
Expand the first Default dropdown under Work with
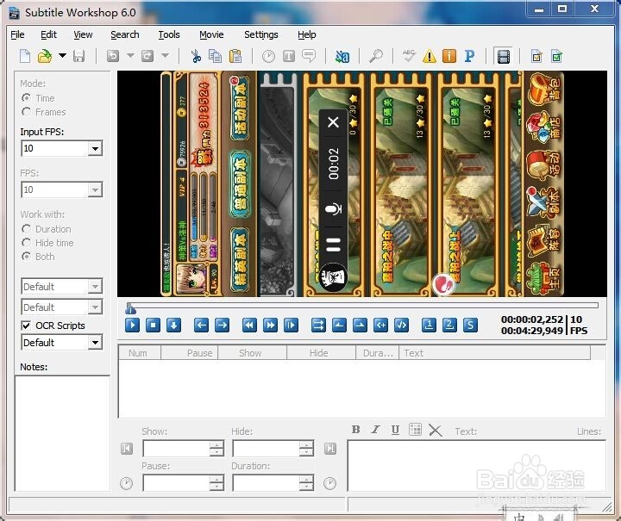coord(95,286)
